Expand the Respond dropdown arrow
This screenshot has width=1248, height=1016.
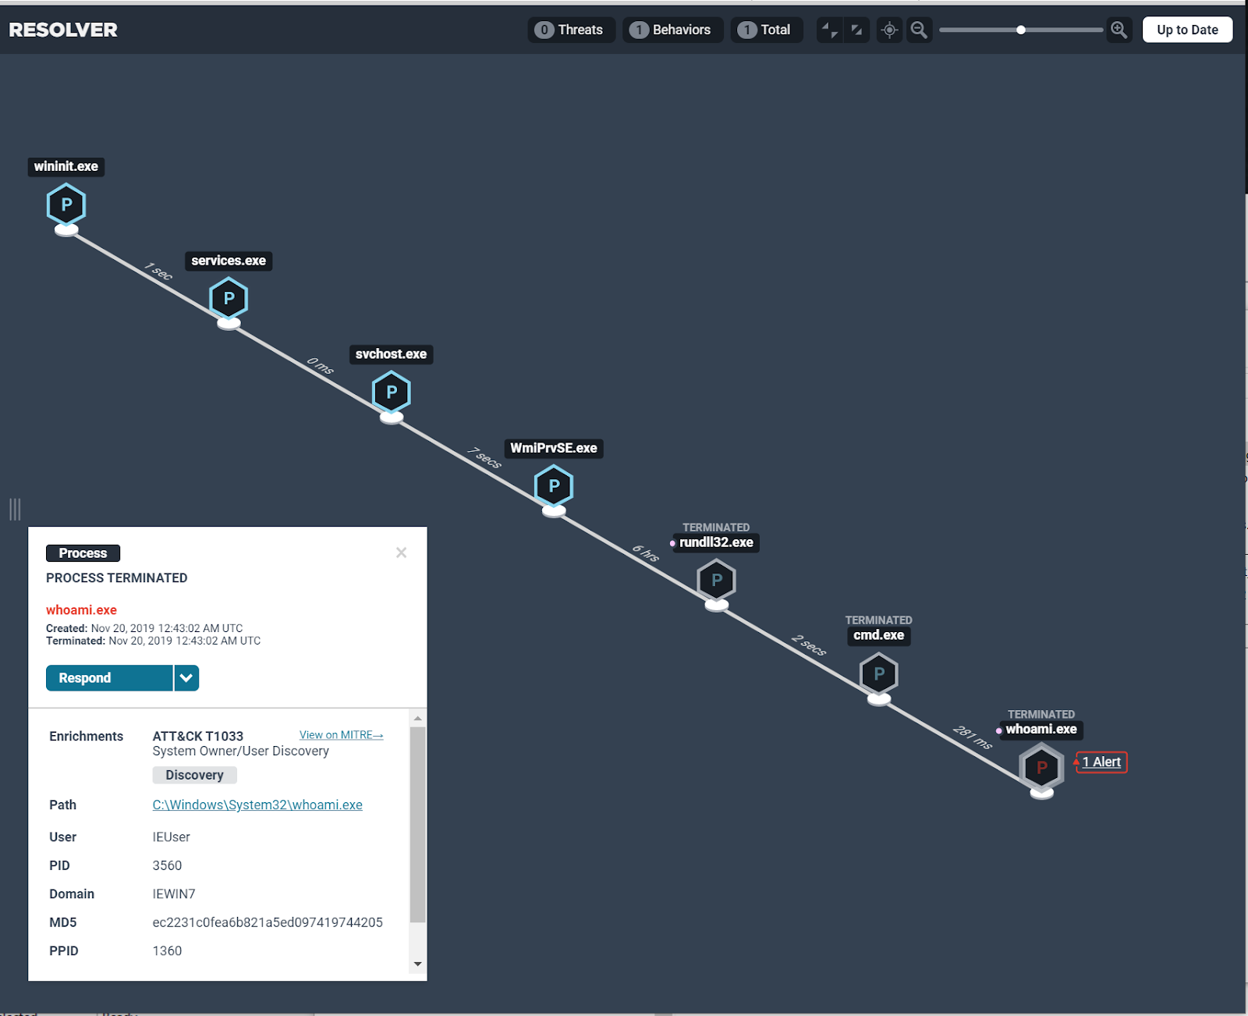coord(186,678)
